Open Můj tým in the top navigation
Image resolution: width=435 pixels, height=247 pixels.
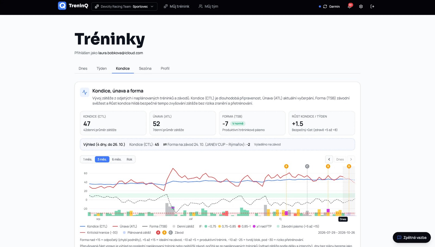(x=208, y=6)
